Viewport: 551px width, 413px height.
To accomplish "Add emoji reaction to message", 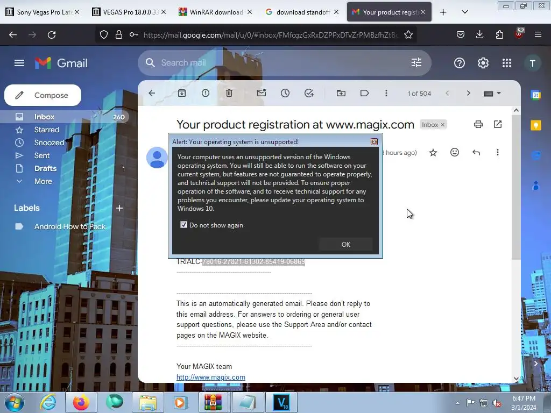I will point(455,152).
